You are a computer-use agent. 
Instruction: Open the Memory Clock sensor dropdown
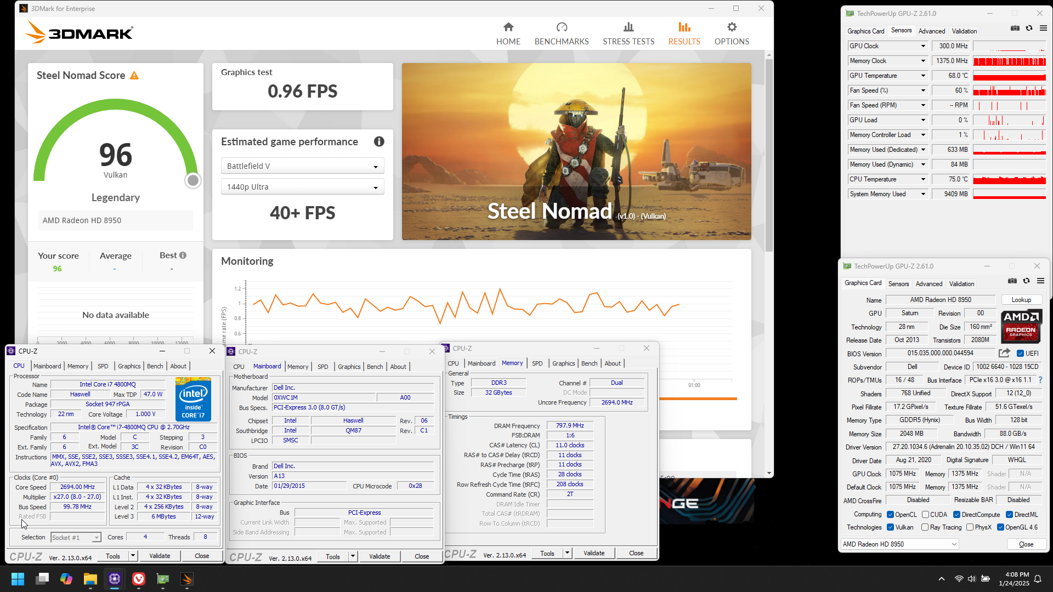pos(923,61)
